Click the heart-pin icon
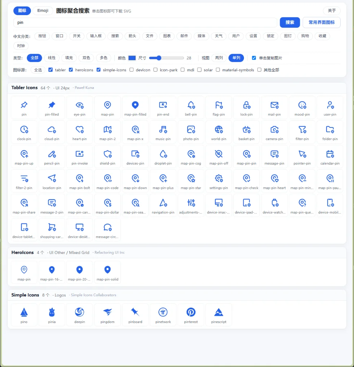 coord(79,132)
